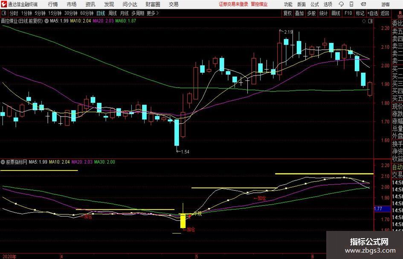Select the 日线 daily period
Screen dimensions: 403x259
(101, 13)
